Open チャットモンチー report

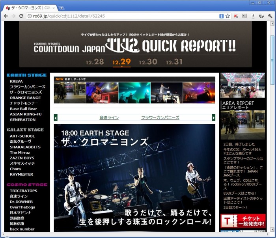click(x=24, y=103)
